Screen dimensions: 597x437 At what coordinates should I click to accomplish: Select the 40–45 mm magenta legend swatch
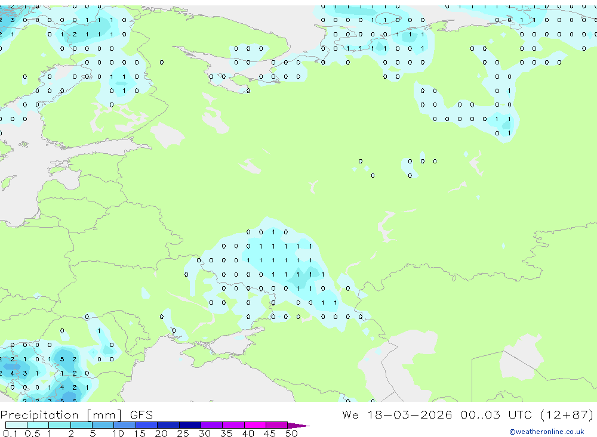pyautogui.click(x=255, y=425)
